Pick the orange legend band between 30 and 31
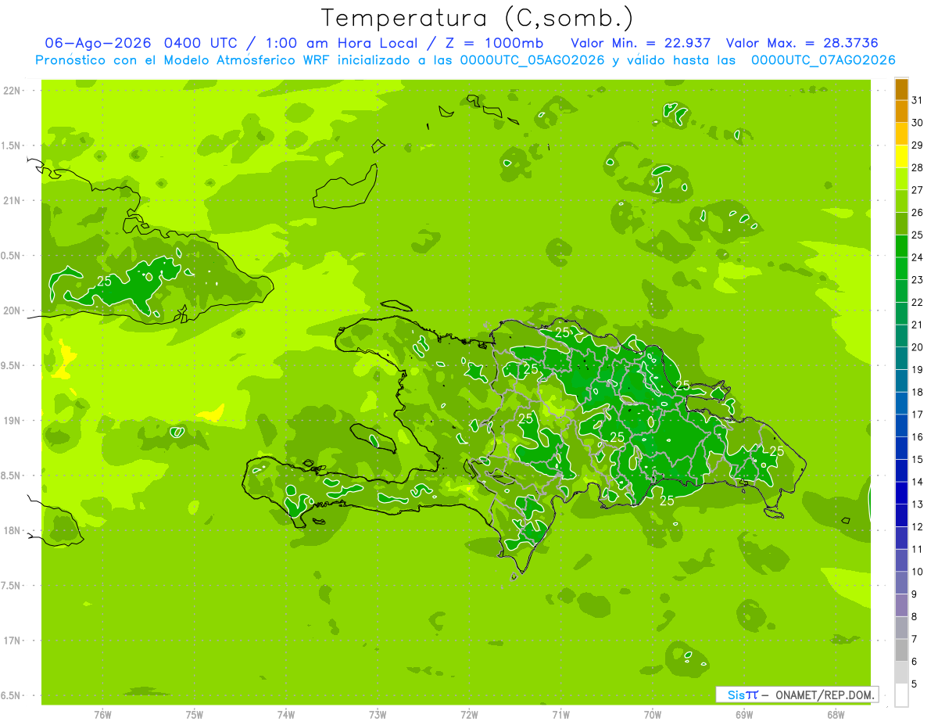Image resolution: width=938 pixels, height=725 pixels. (901, 112)
